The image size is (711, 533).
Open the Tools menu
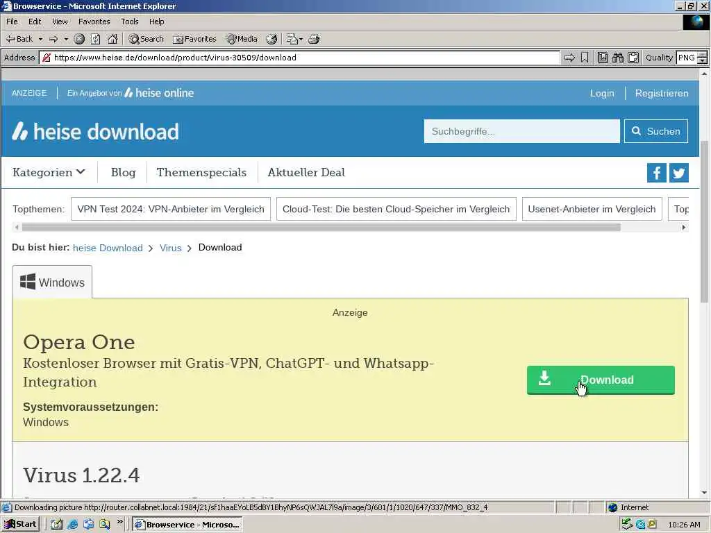coord(130,22)
